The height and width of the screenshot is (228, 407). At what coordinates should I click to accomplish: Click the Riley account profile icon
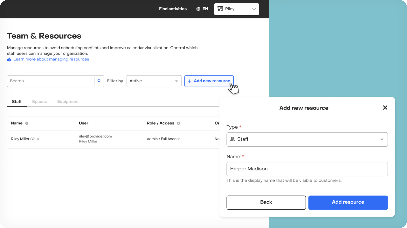(220, 9)
